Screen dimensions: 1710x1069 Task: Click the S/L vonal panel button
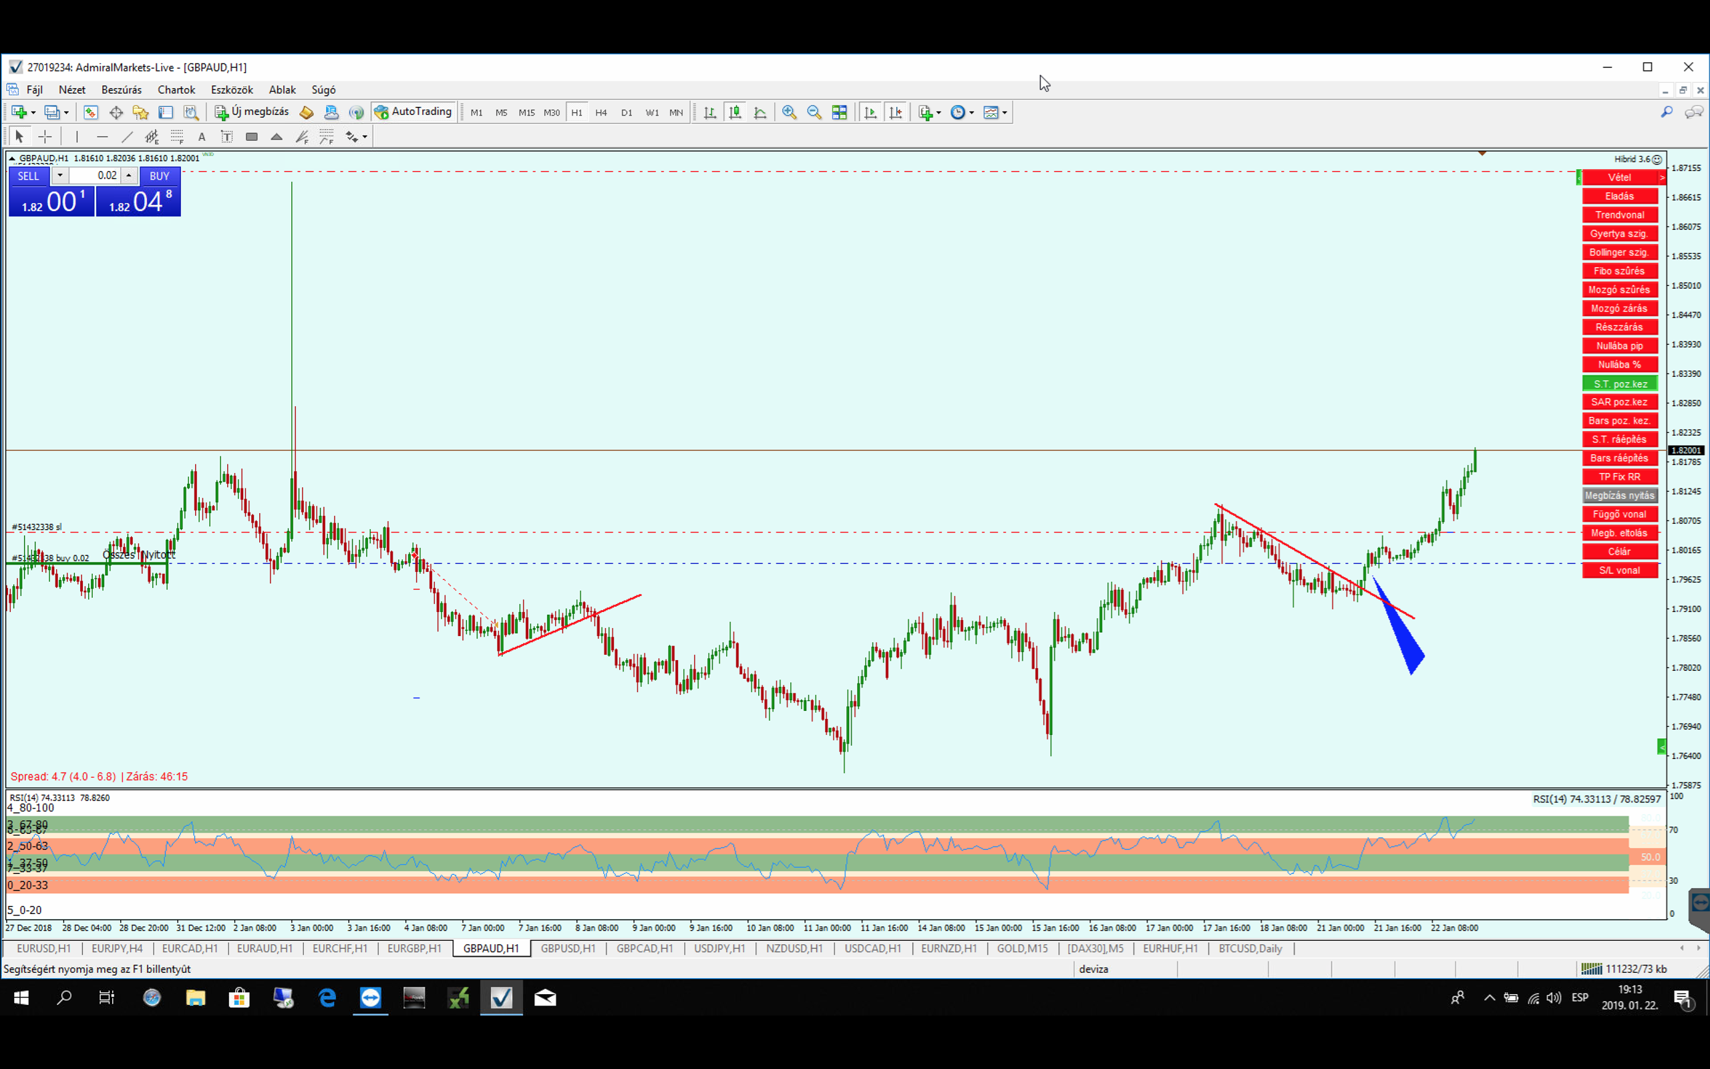pyautogui.click(x=1620, y=570)
